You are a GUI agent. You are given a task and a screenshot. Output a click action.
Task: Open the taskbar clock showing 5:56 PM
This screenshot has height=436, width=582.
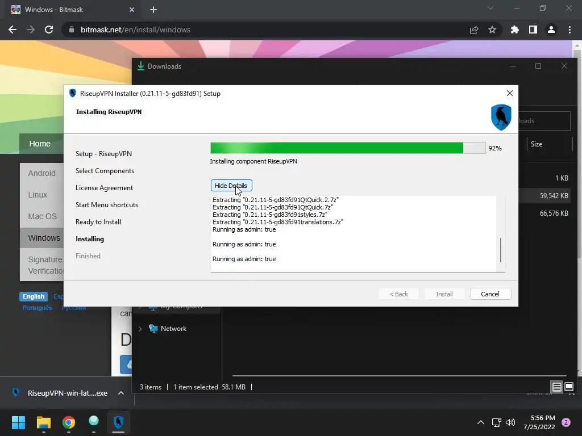539,422
